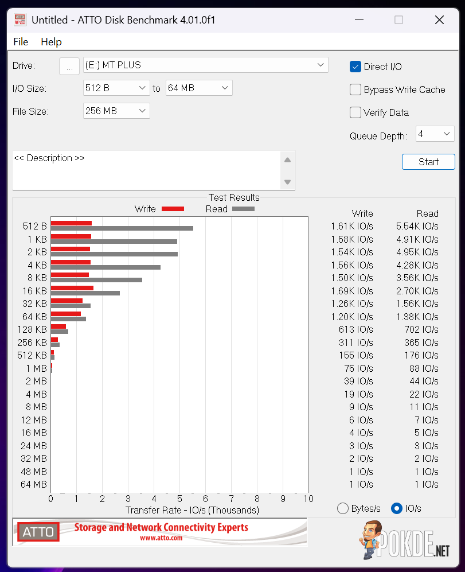
Task: Click the ATTO logo in the banner
Action: pos(38,532)
